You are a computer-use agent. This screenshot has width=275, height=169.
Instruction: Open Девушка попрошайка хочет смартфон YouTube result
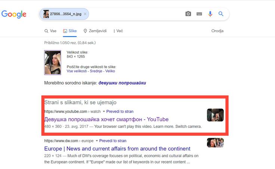(x=106, y=119)
